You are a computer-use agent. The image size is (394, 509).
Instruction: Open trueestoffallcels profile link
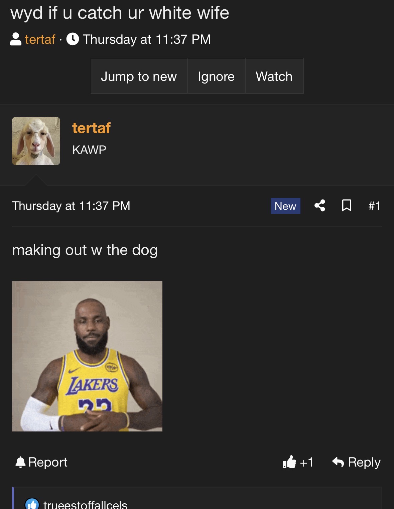click(86, 504)
